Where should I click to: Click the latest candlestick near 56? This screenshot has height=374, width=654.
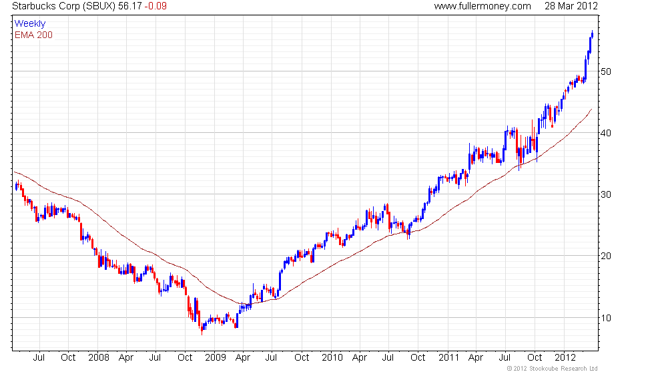coord(593,35)
